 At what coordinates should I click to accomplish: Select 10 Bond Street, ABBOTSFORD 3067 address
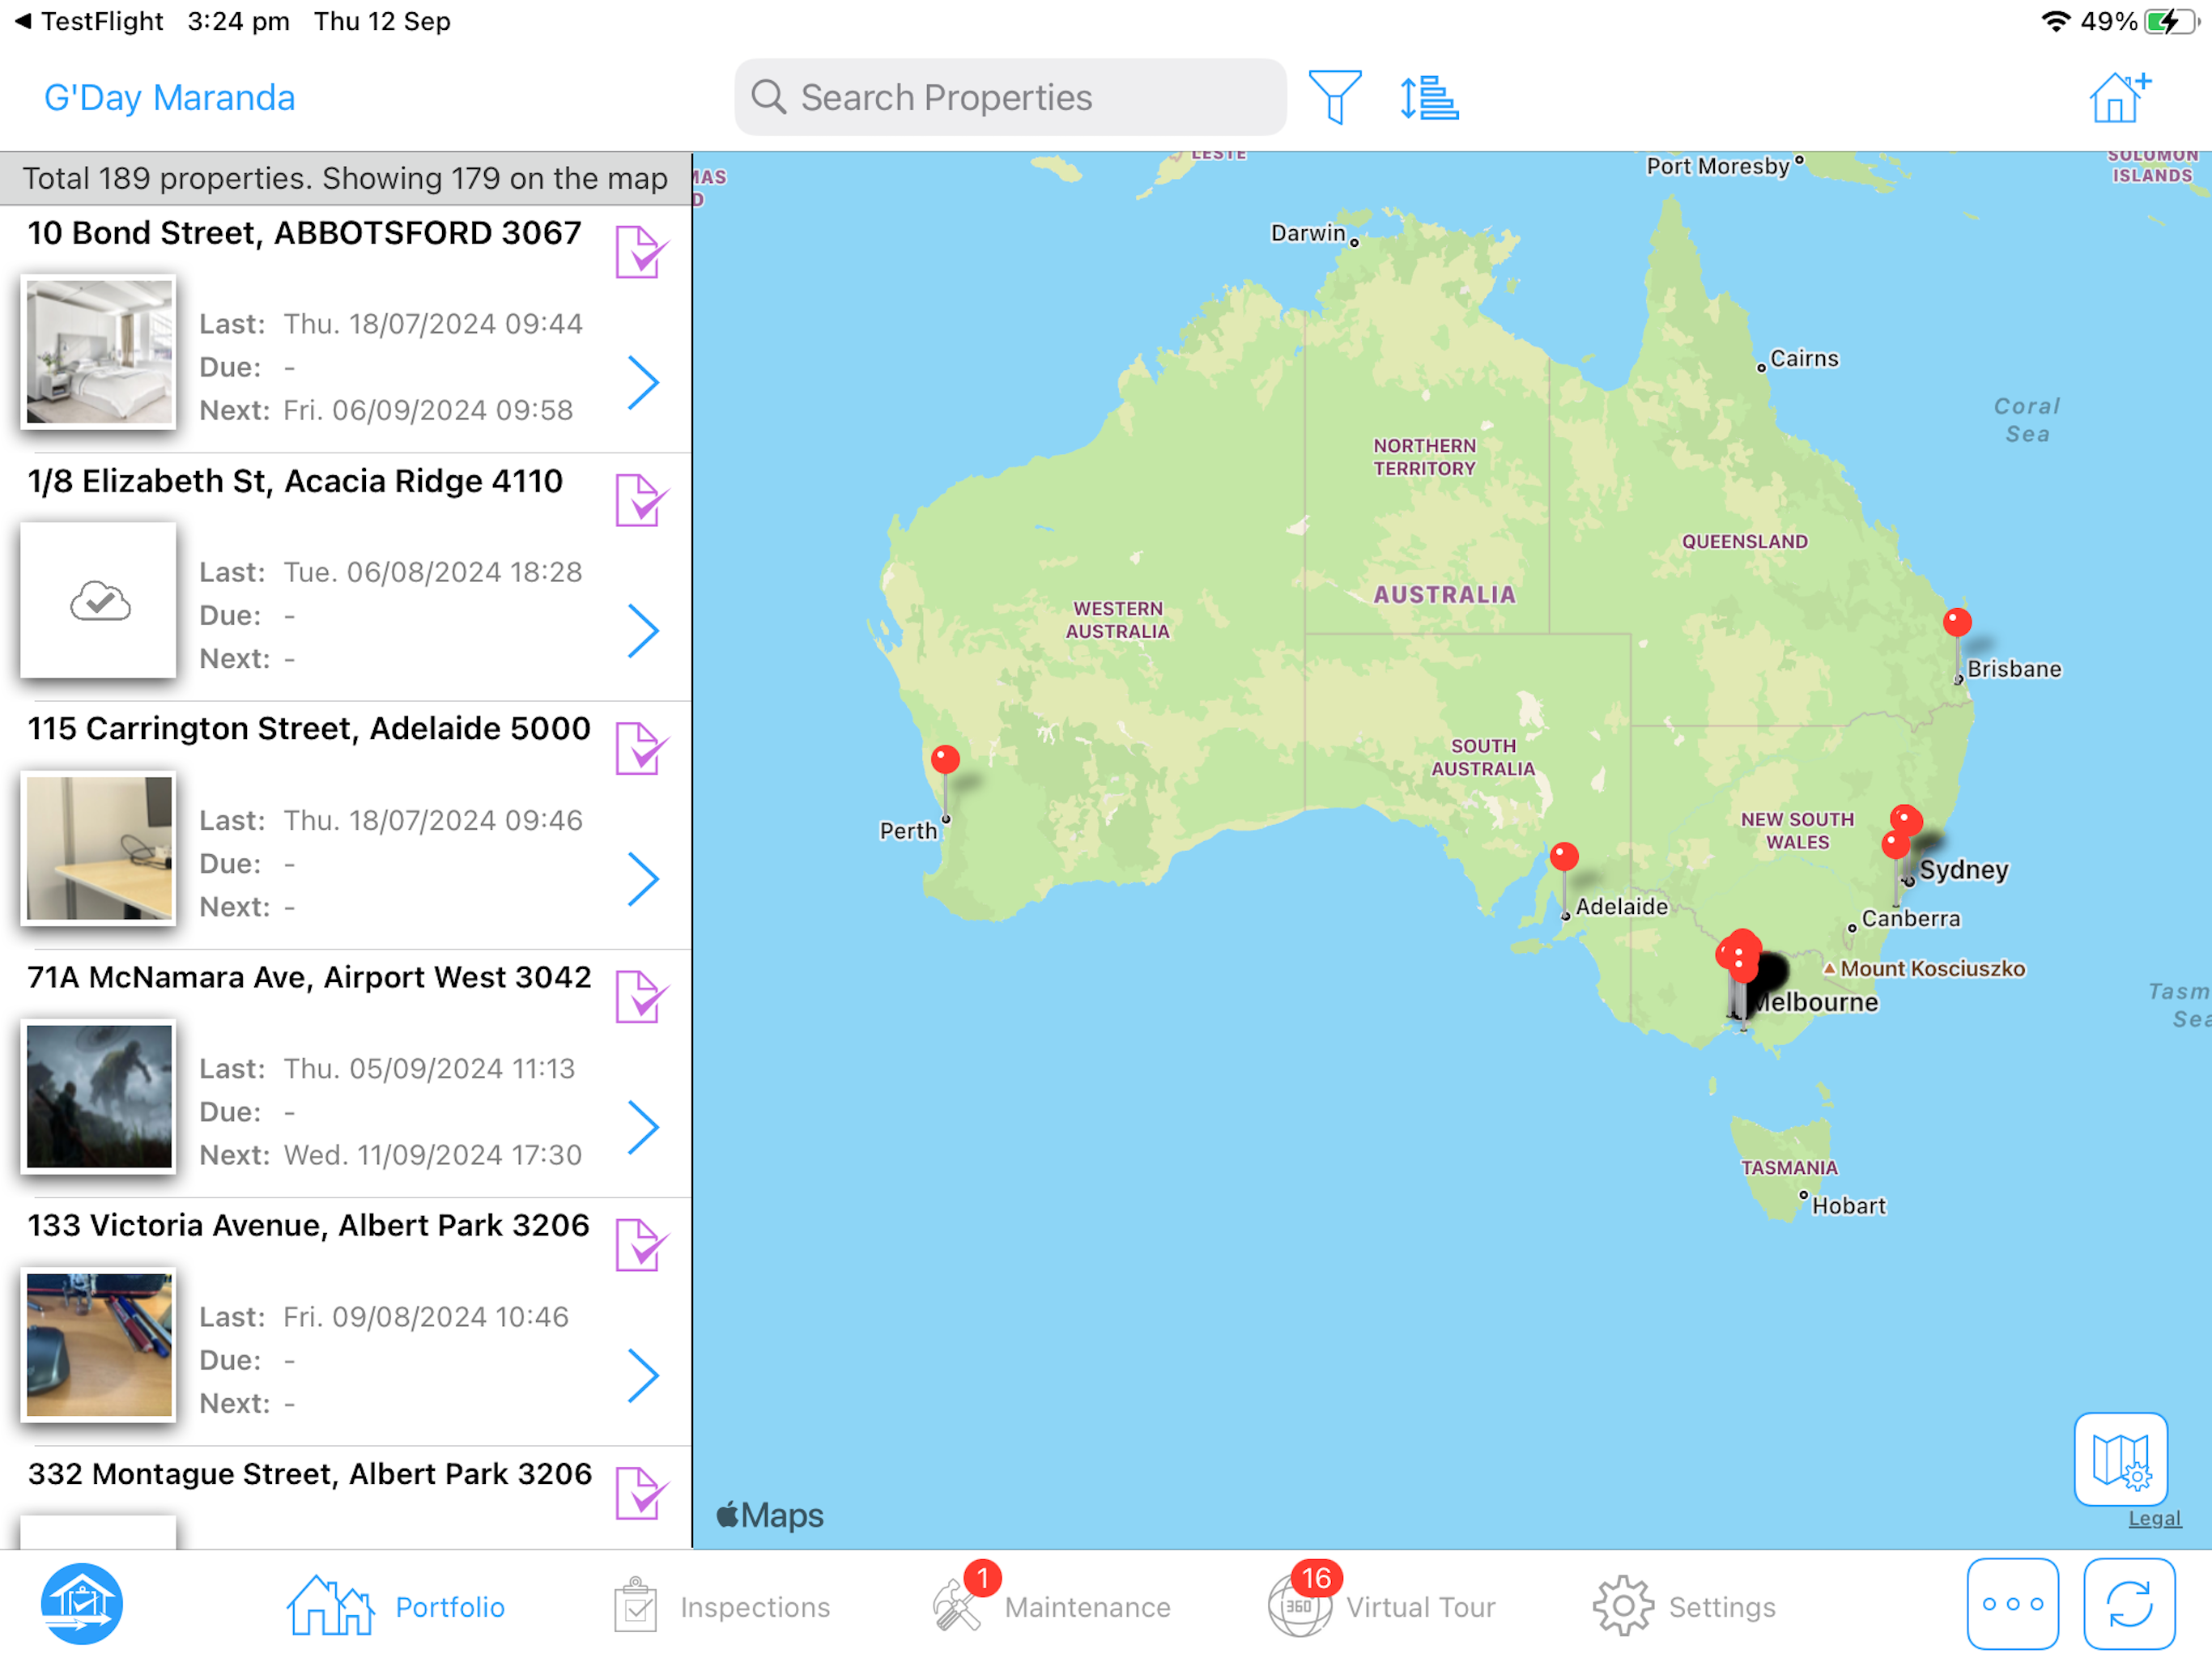[x=304, y=233]
